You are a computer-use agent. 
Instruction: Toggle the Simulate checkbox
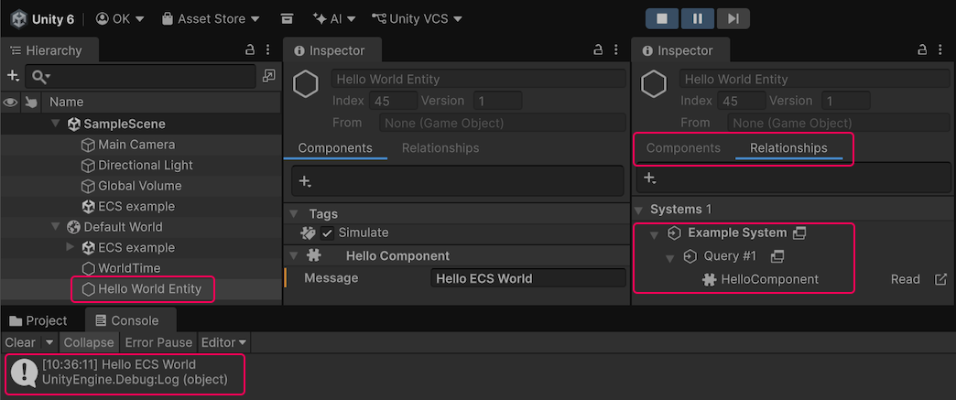[328, 232]
